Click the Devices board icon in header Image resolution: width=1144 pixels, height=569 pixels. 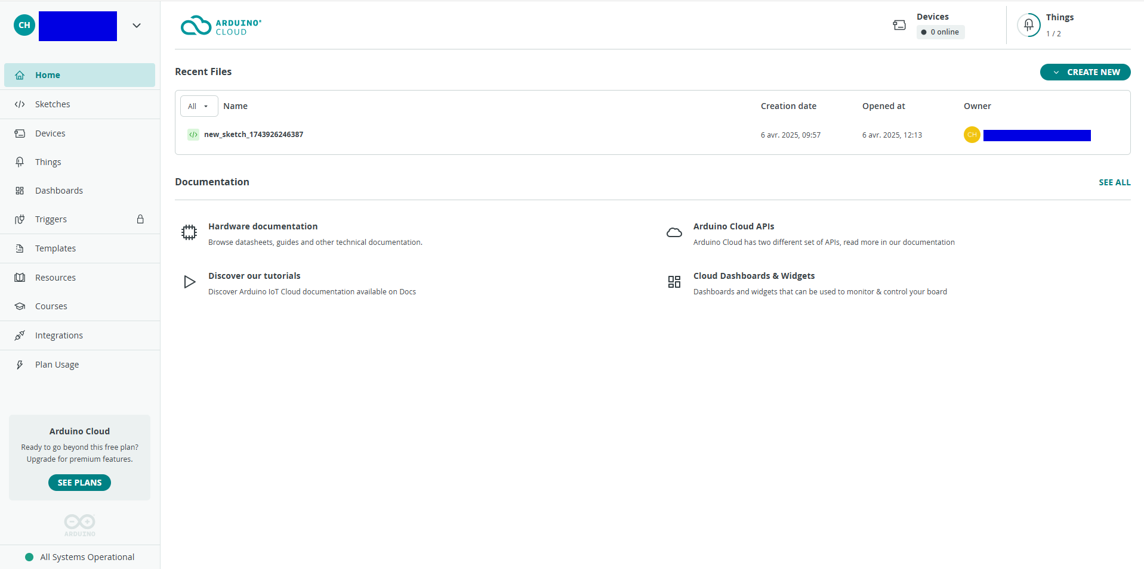(899, 25)
